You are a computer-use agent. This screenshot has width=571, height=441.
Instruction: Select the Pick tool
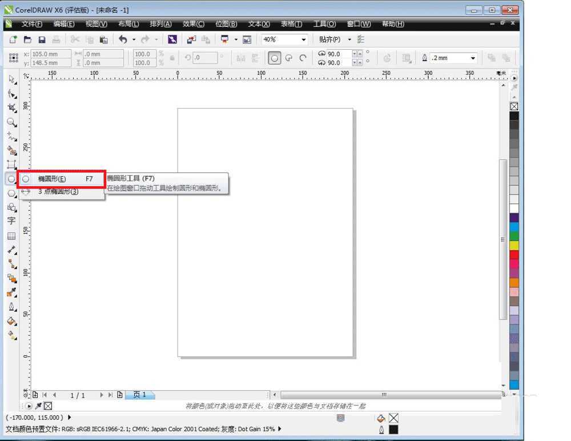pyautogui.click(x=10, y=80)
